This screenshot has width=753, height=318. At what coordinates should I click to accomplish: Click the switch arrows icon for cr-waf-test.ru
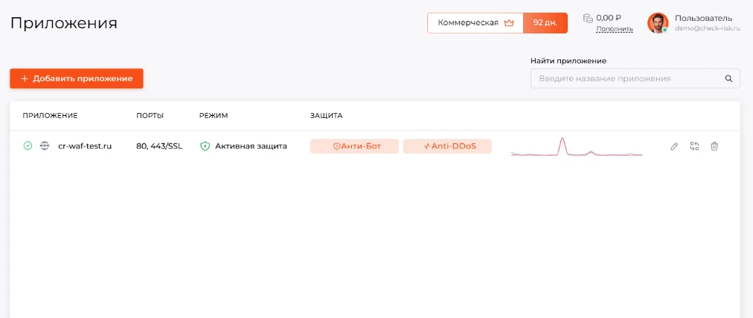click(x=694, y=146)
